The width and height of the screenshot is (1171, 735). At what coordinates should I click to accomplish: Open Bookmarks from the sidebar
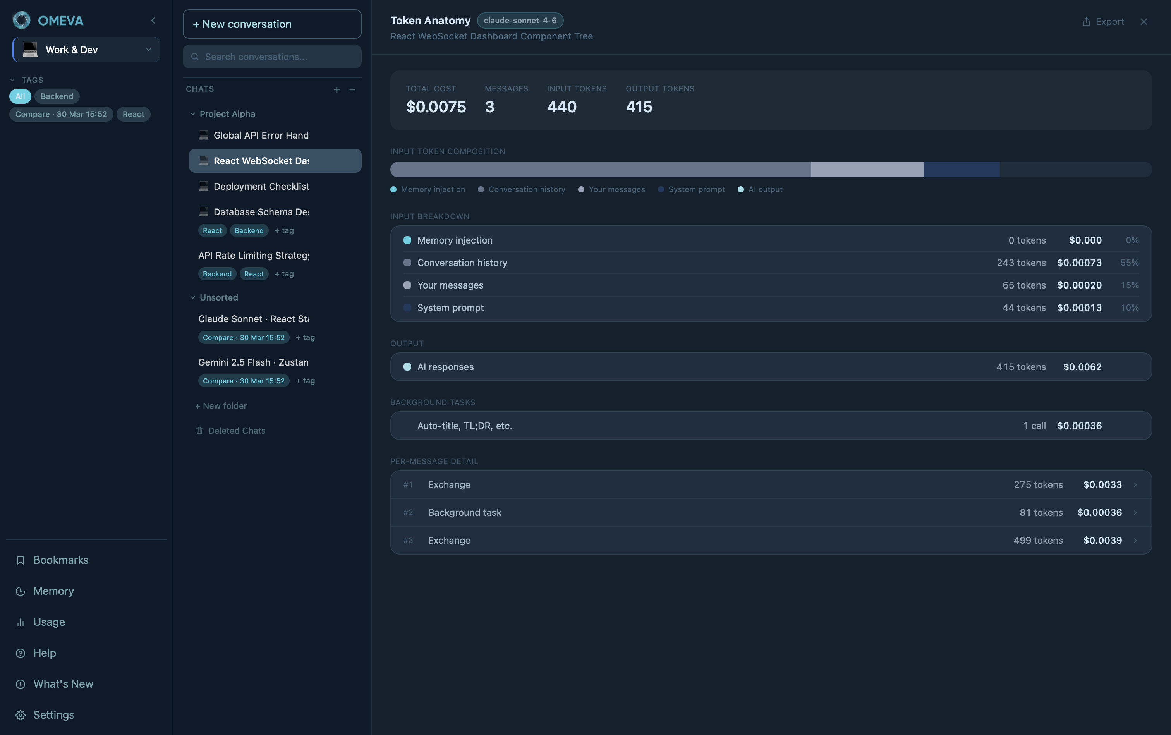pyautogui.click(x=61, y=560)
